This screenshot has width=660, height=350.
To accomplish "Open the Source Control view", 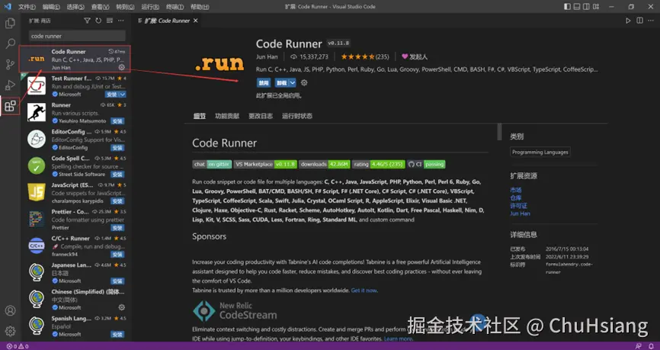I will coord(10,65).
